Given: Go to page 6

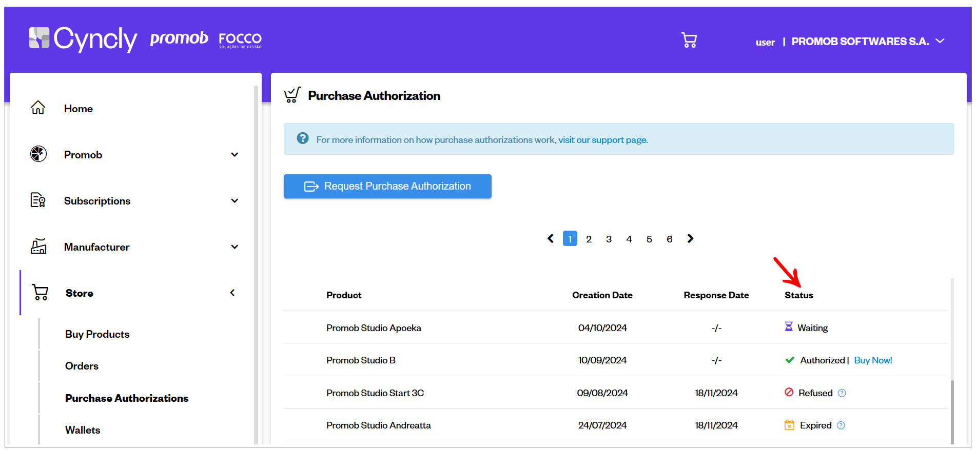Looking at the screenshot, I should pos(670,239).
